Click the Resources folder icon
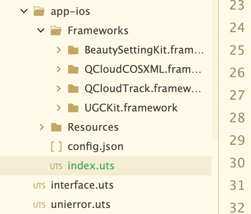The height and width of the screenshot is (214, 251). (x=56, y=127)
